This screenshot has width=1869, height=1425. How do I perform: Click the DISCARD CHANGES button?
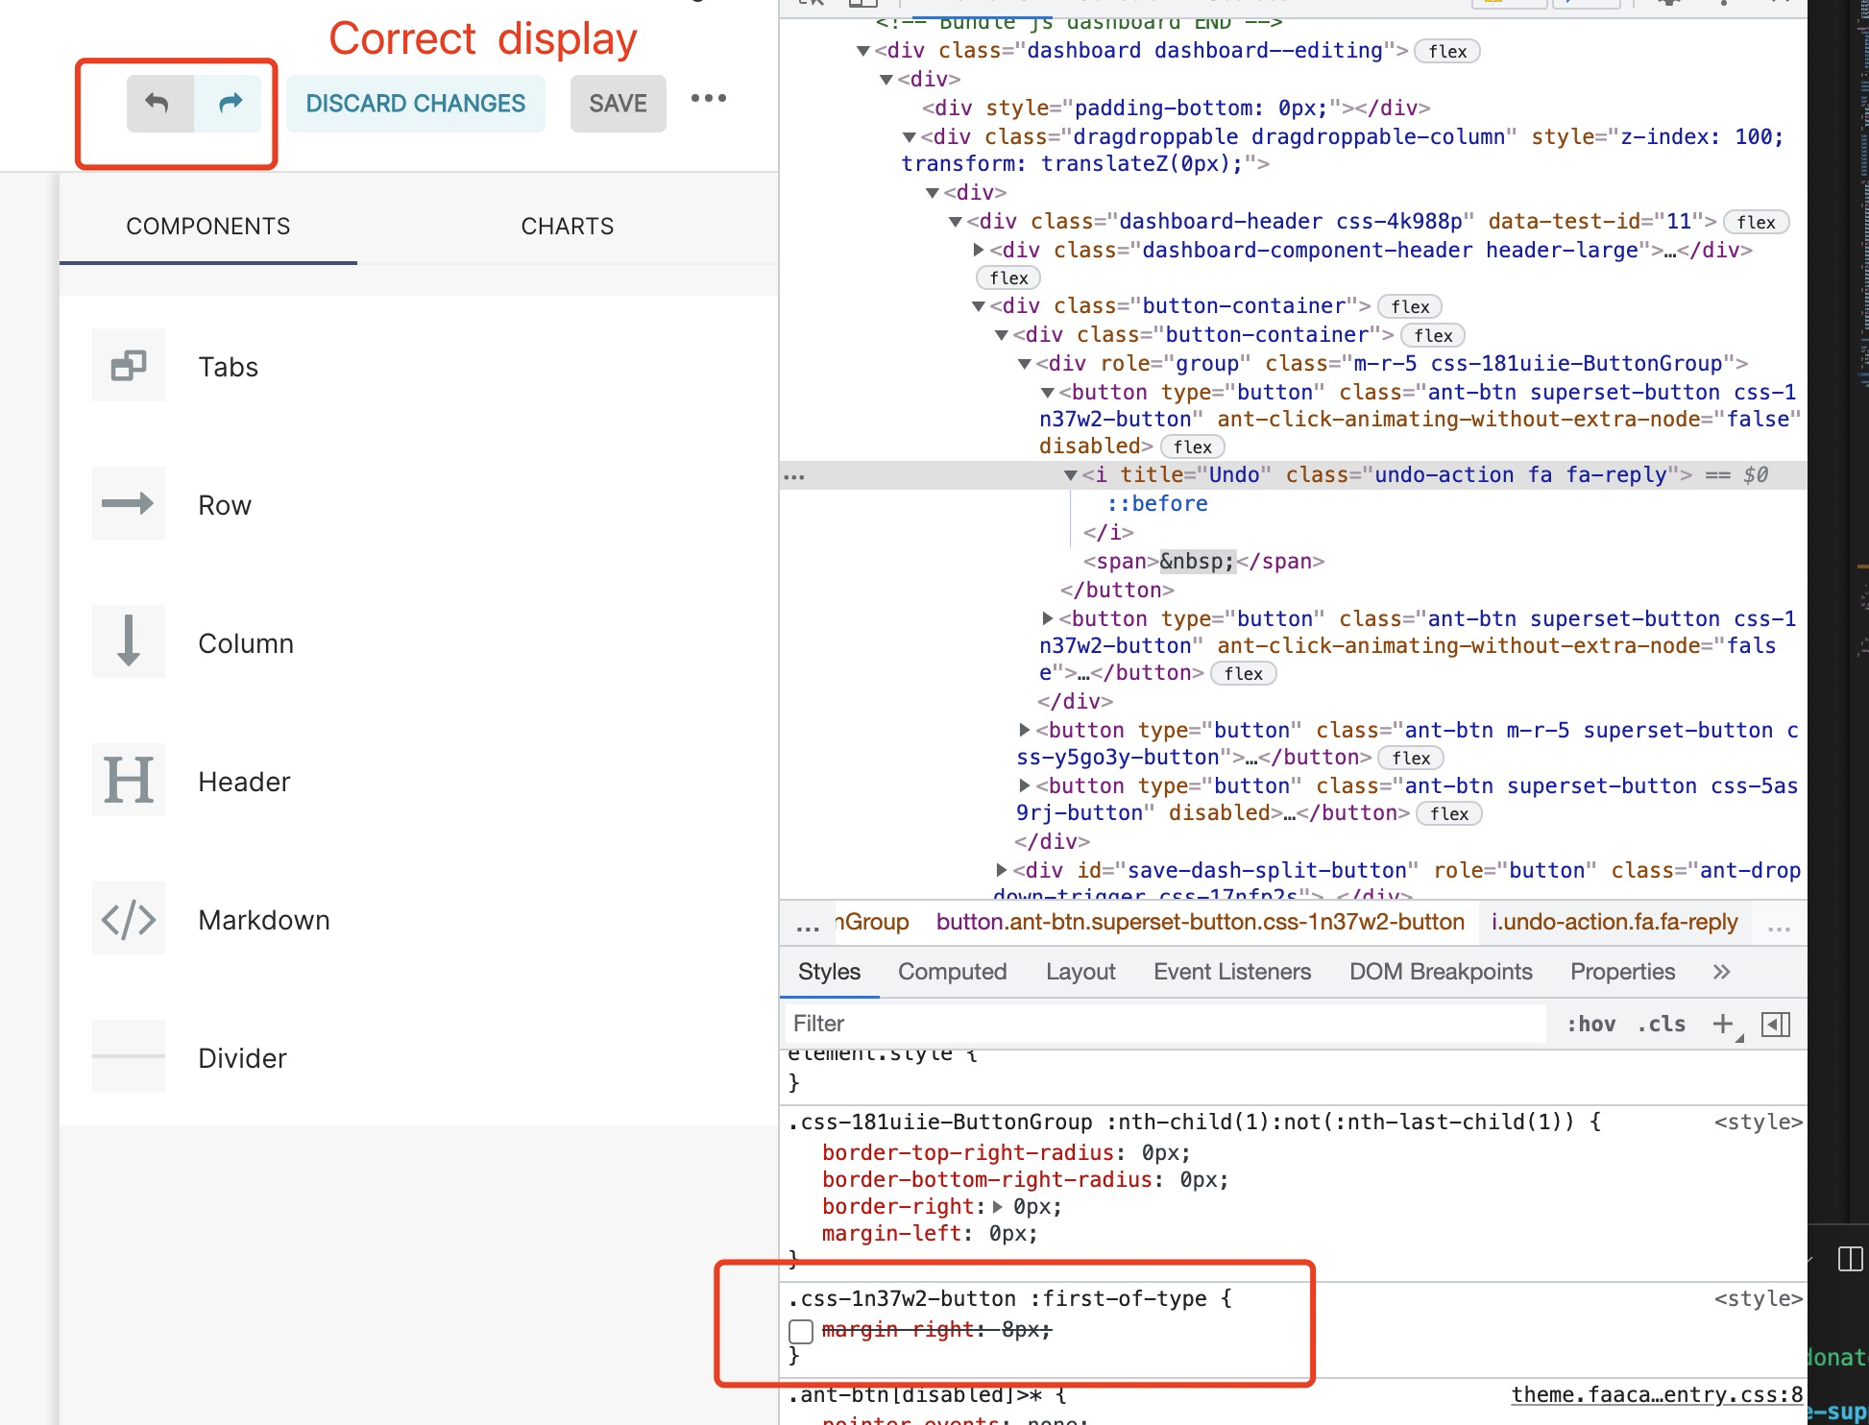coord(415,104)
